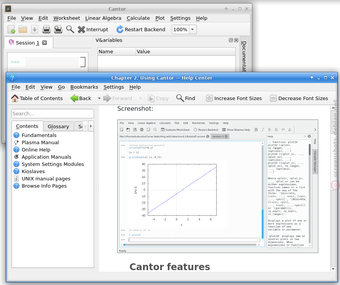This screenshot has height=285, width=340.
Task: Open Fundamentals in Contents tree
Action: [39, 135]
